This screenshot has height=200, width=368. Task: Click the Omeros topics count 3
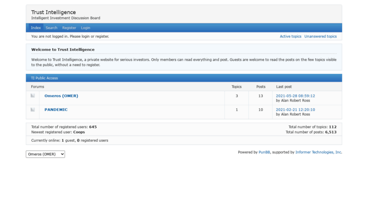pos(237,96)
